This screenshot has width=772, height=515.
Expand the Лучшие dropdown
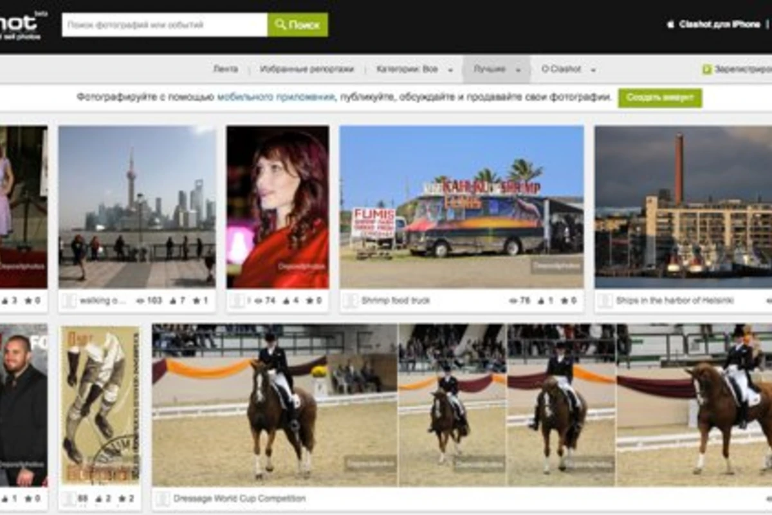tap(497, 70)
